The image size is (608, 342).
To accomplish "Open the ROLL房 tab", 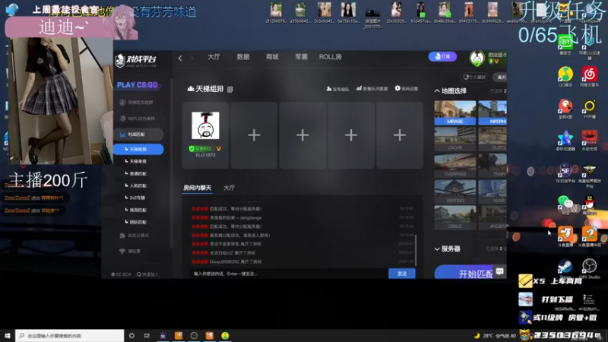I will coord(331,57).
